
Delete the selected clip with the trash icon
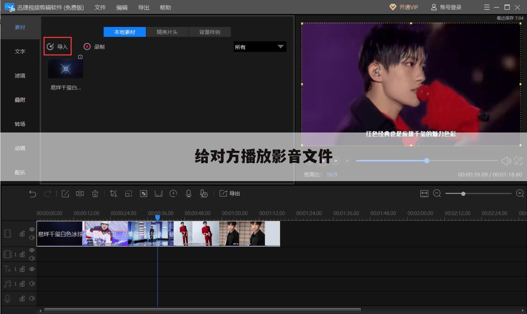click(x=95, y=194)
